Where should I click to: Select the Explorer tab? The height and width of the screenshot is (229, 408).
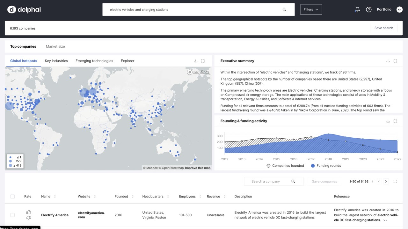tap(127, 61)
